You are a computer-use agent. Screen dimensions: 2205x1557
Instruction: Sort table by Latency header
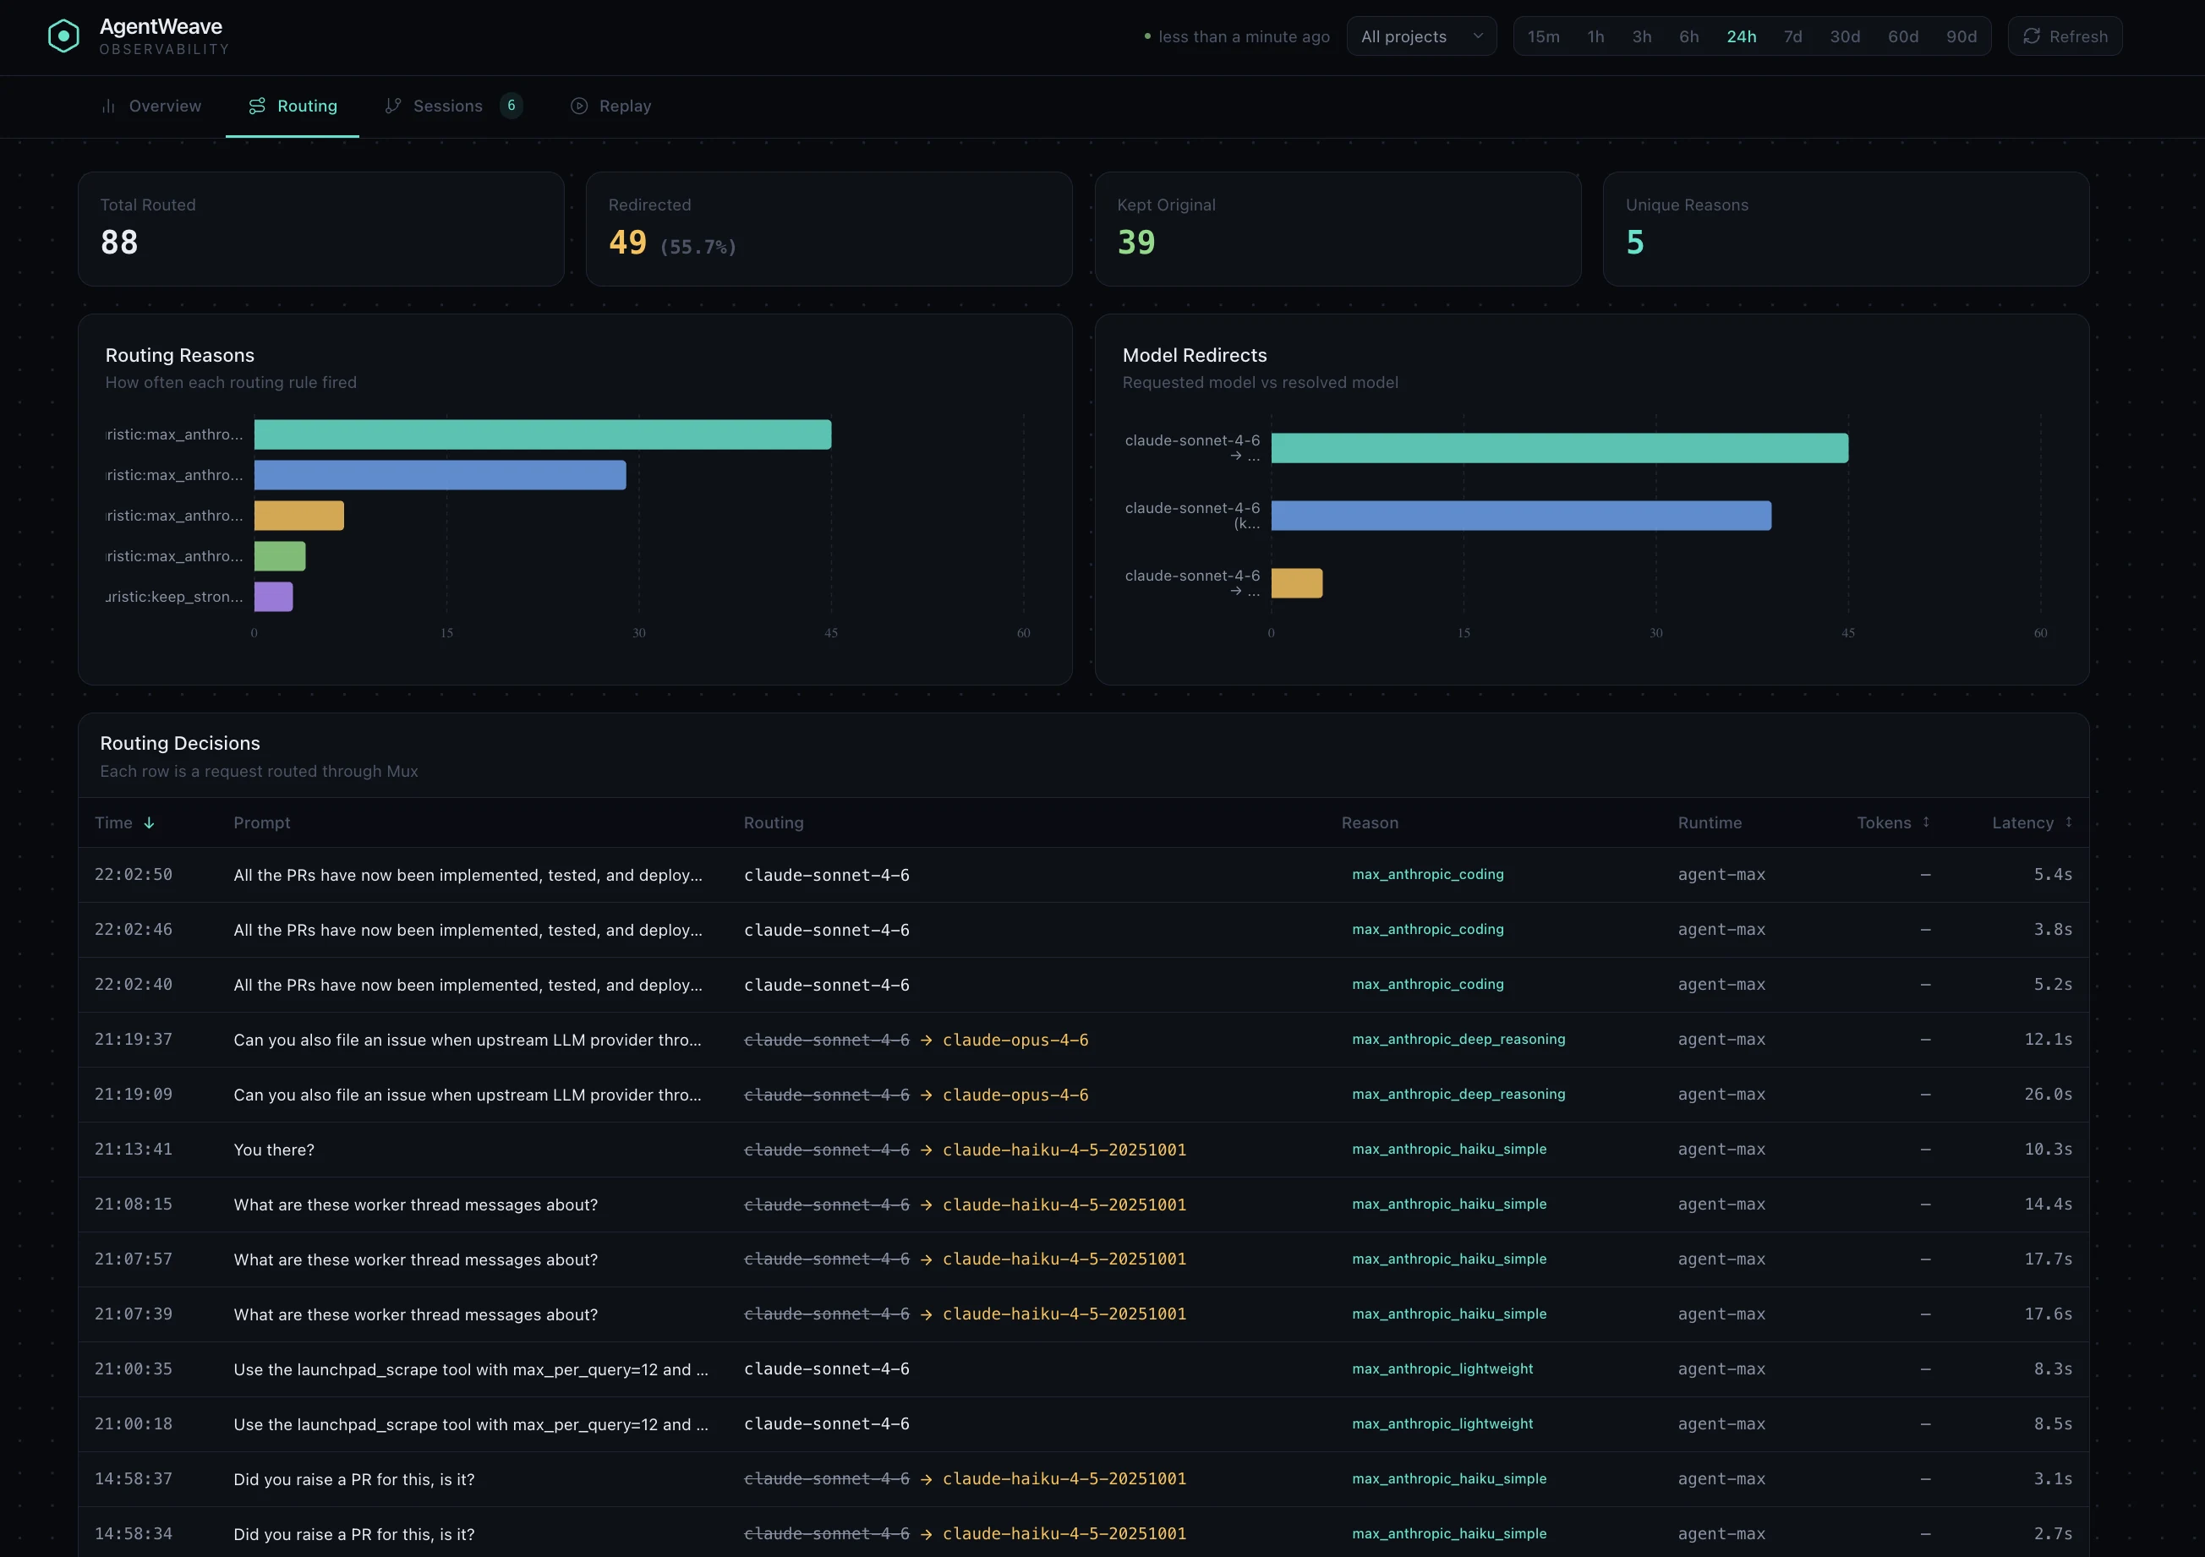click(x=2033, y=822)
